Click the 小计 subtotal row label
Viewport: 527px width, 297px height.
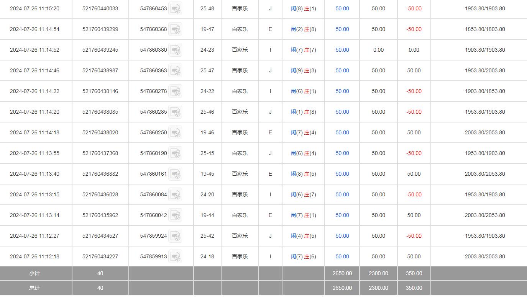(x=34, y=273)
